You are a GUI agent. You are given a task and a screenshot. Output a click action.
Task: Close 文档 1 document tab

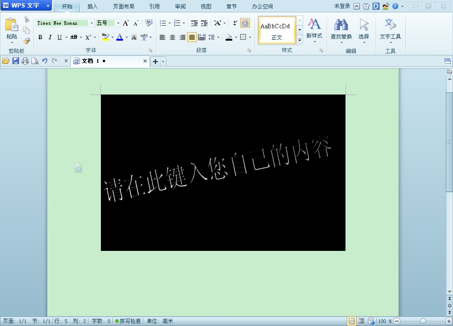pos(145,61)
